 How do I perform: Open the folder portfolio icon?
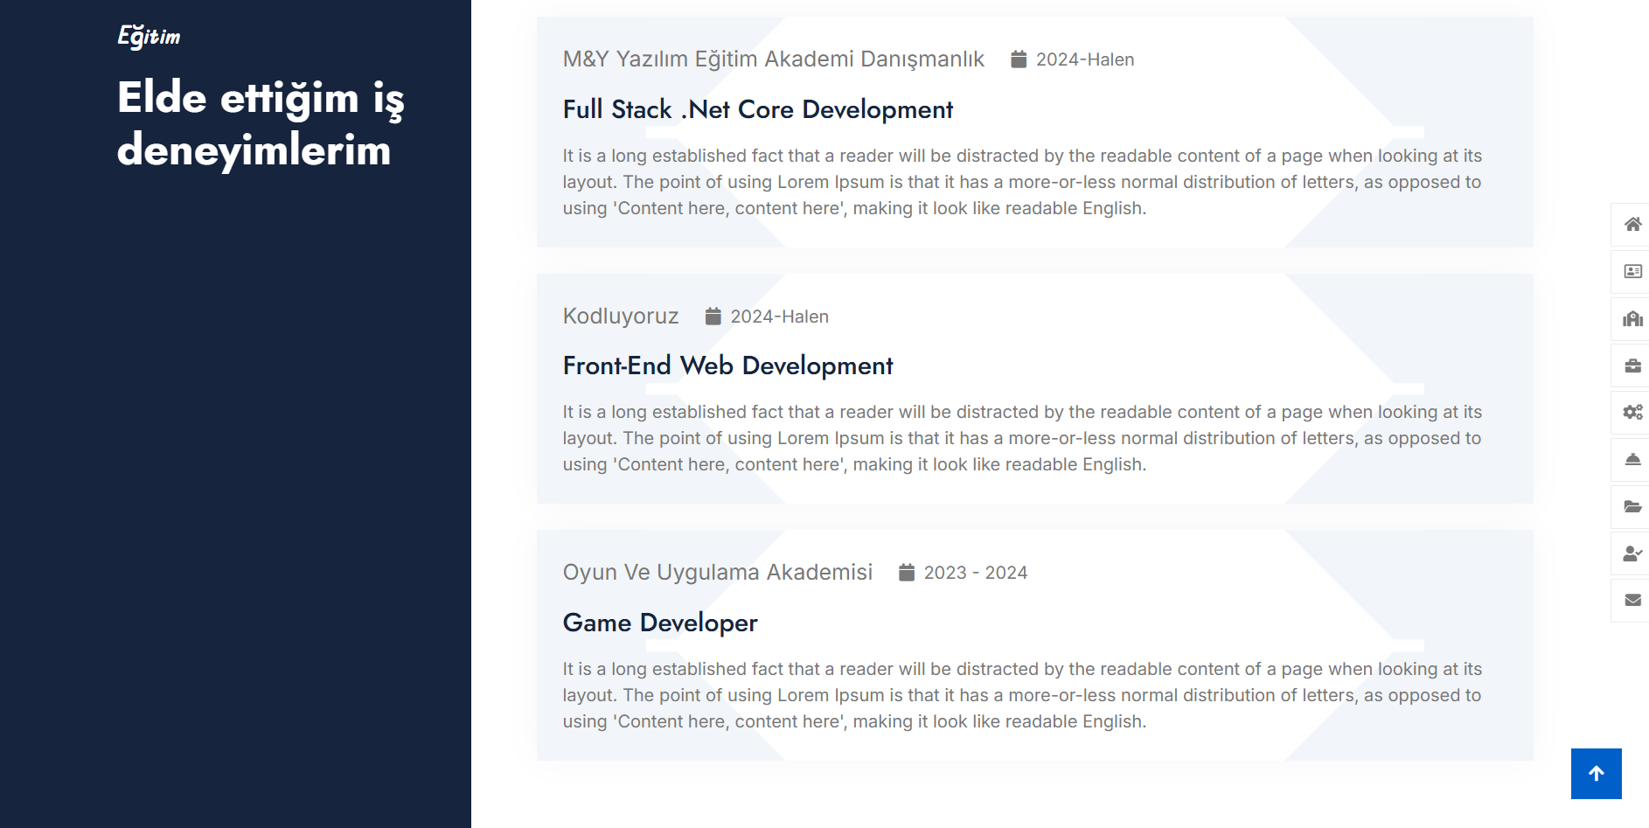pyautogui.click(x=1632, y=506)
